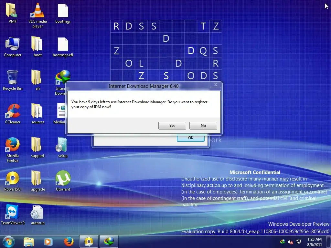Close the Internet Download Manager 6.40 dialog
The width and height of the screenshot is (331, 248).
pos(216,85)
